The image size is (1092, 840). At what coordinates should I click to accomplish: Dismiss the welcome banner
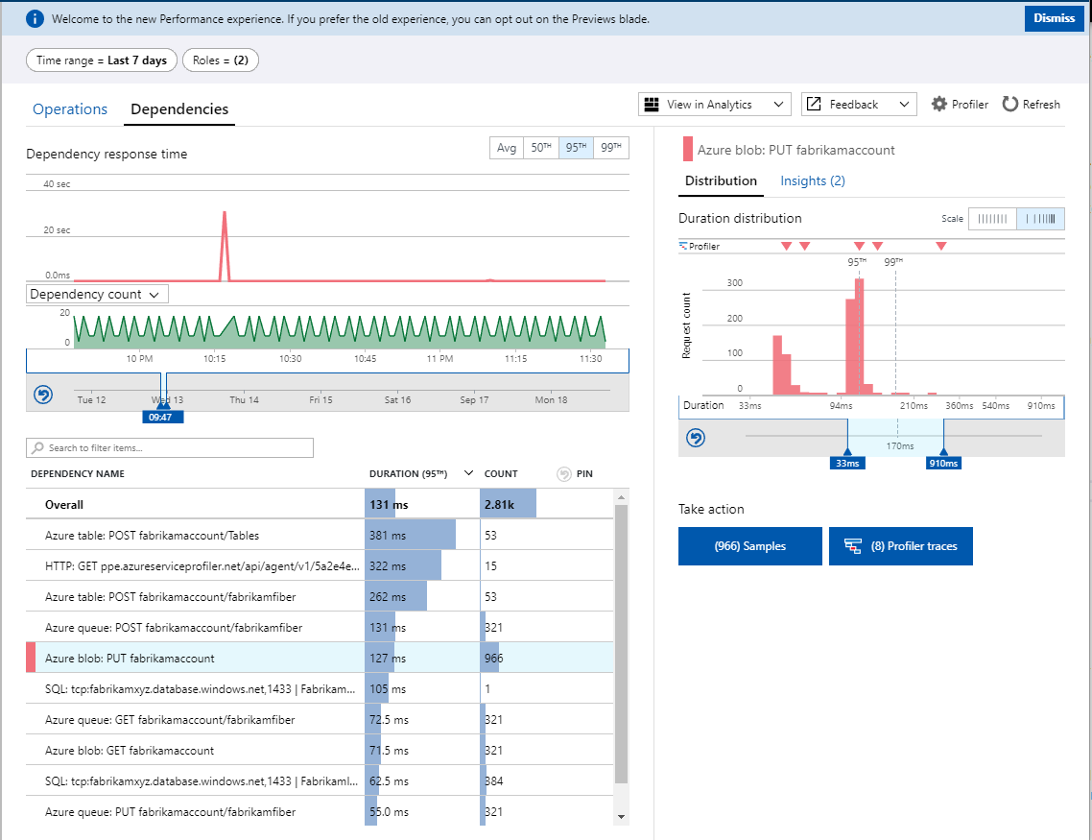point(1054,18)
